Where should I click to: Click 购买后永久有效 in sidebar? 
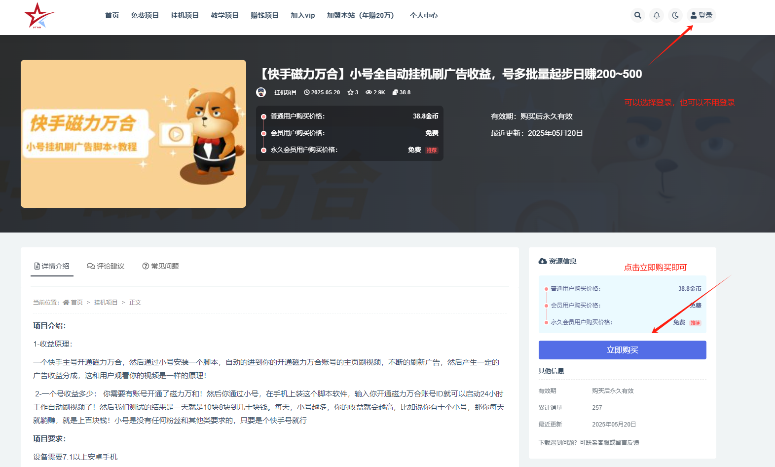(x=613, y=390)
